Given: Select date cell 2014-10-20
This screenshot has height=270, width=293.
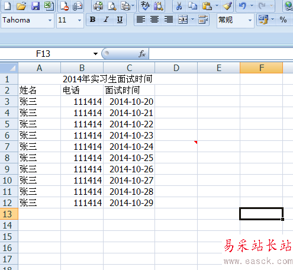Looking at the screenshot, I should [x=129, y=101].
